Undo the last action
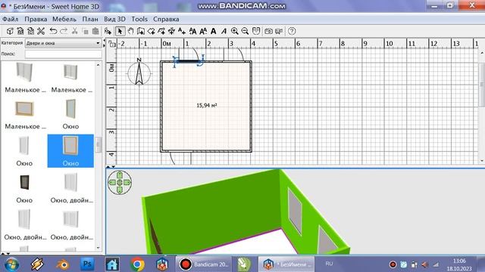The width and height of the screenshot is (485, 272). (x=54, y=31)
